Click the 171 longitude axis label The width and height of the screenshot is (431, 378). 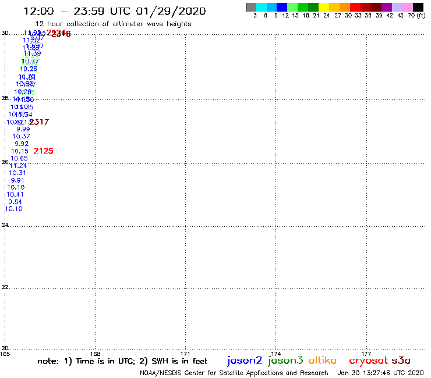tap(186, 354)
